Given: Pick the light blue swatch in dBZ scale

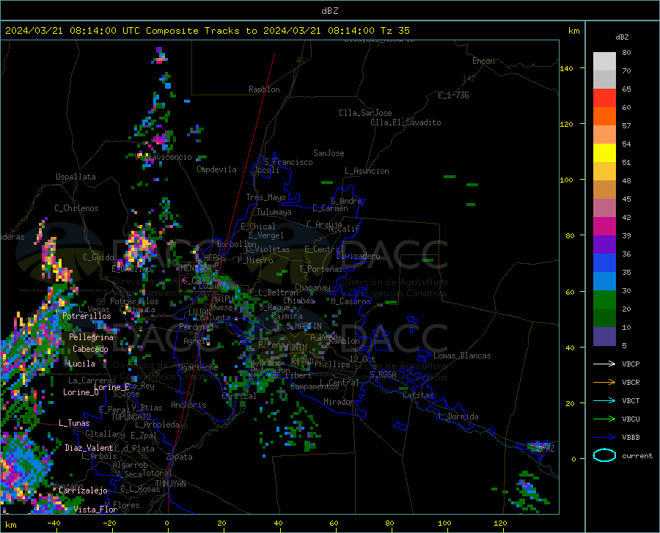Looking at the screenshot, I should coord(604,282).
